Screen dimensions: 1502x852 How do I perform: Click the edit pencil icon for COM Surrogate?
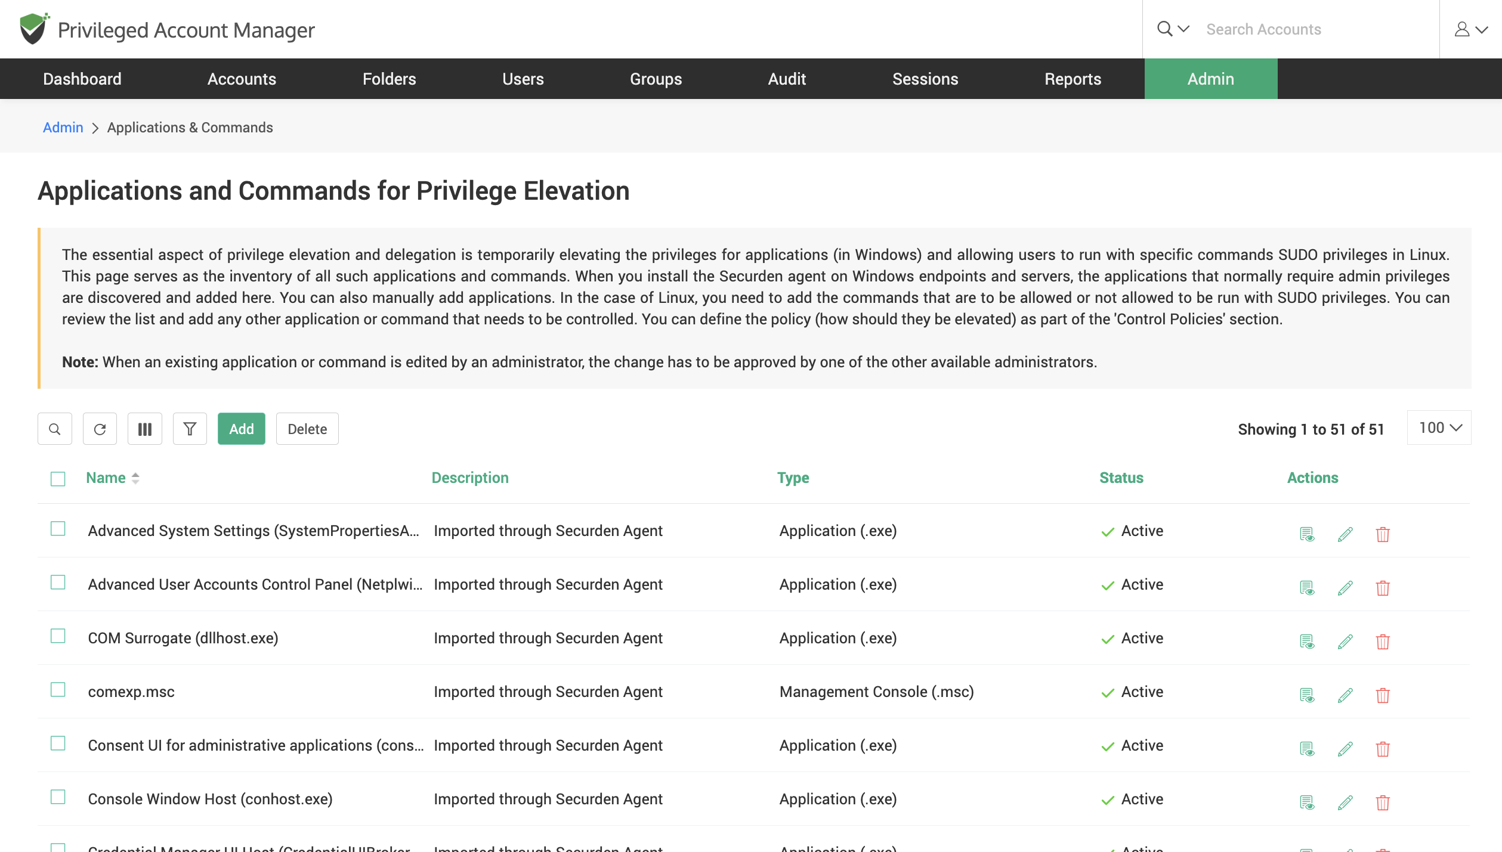click(1345, 642)
